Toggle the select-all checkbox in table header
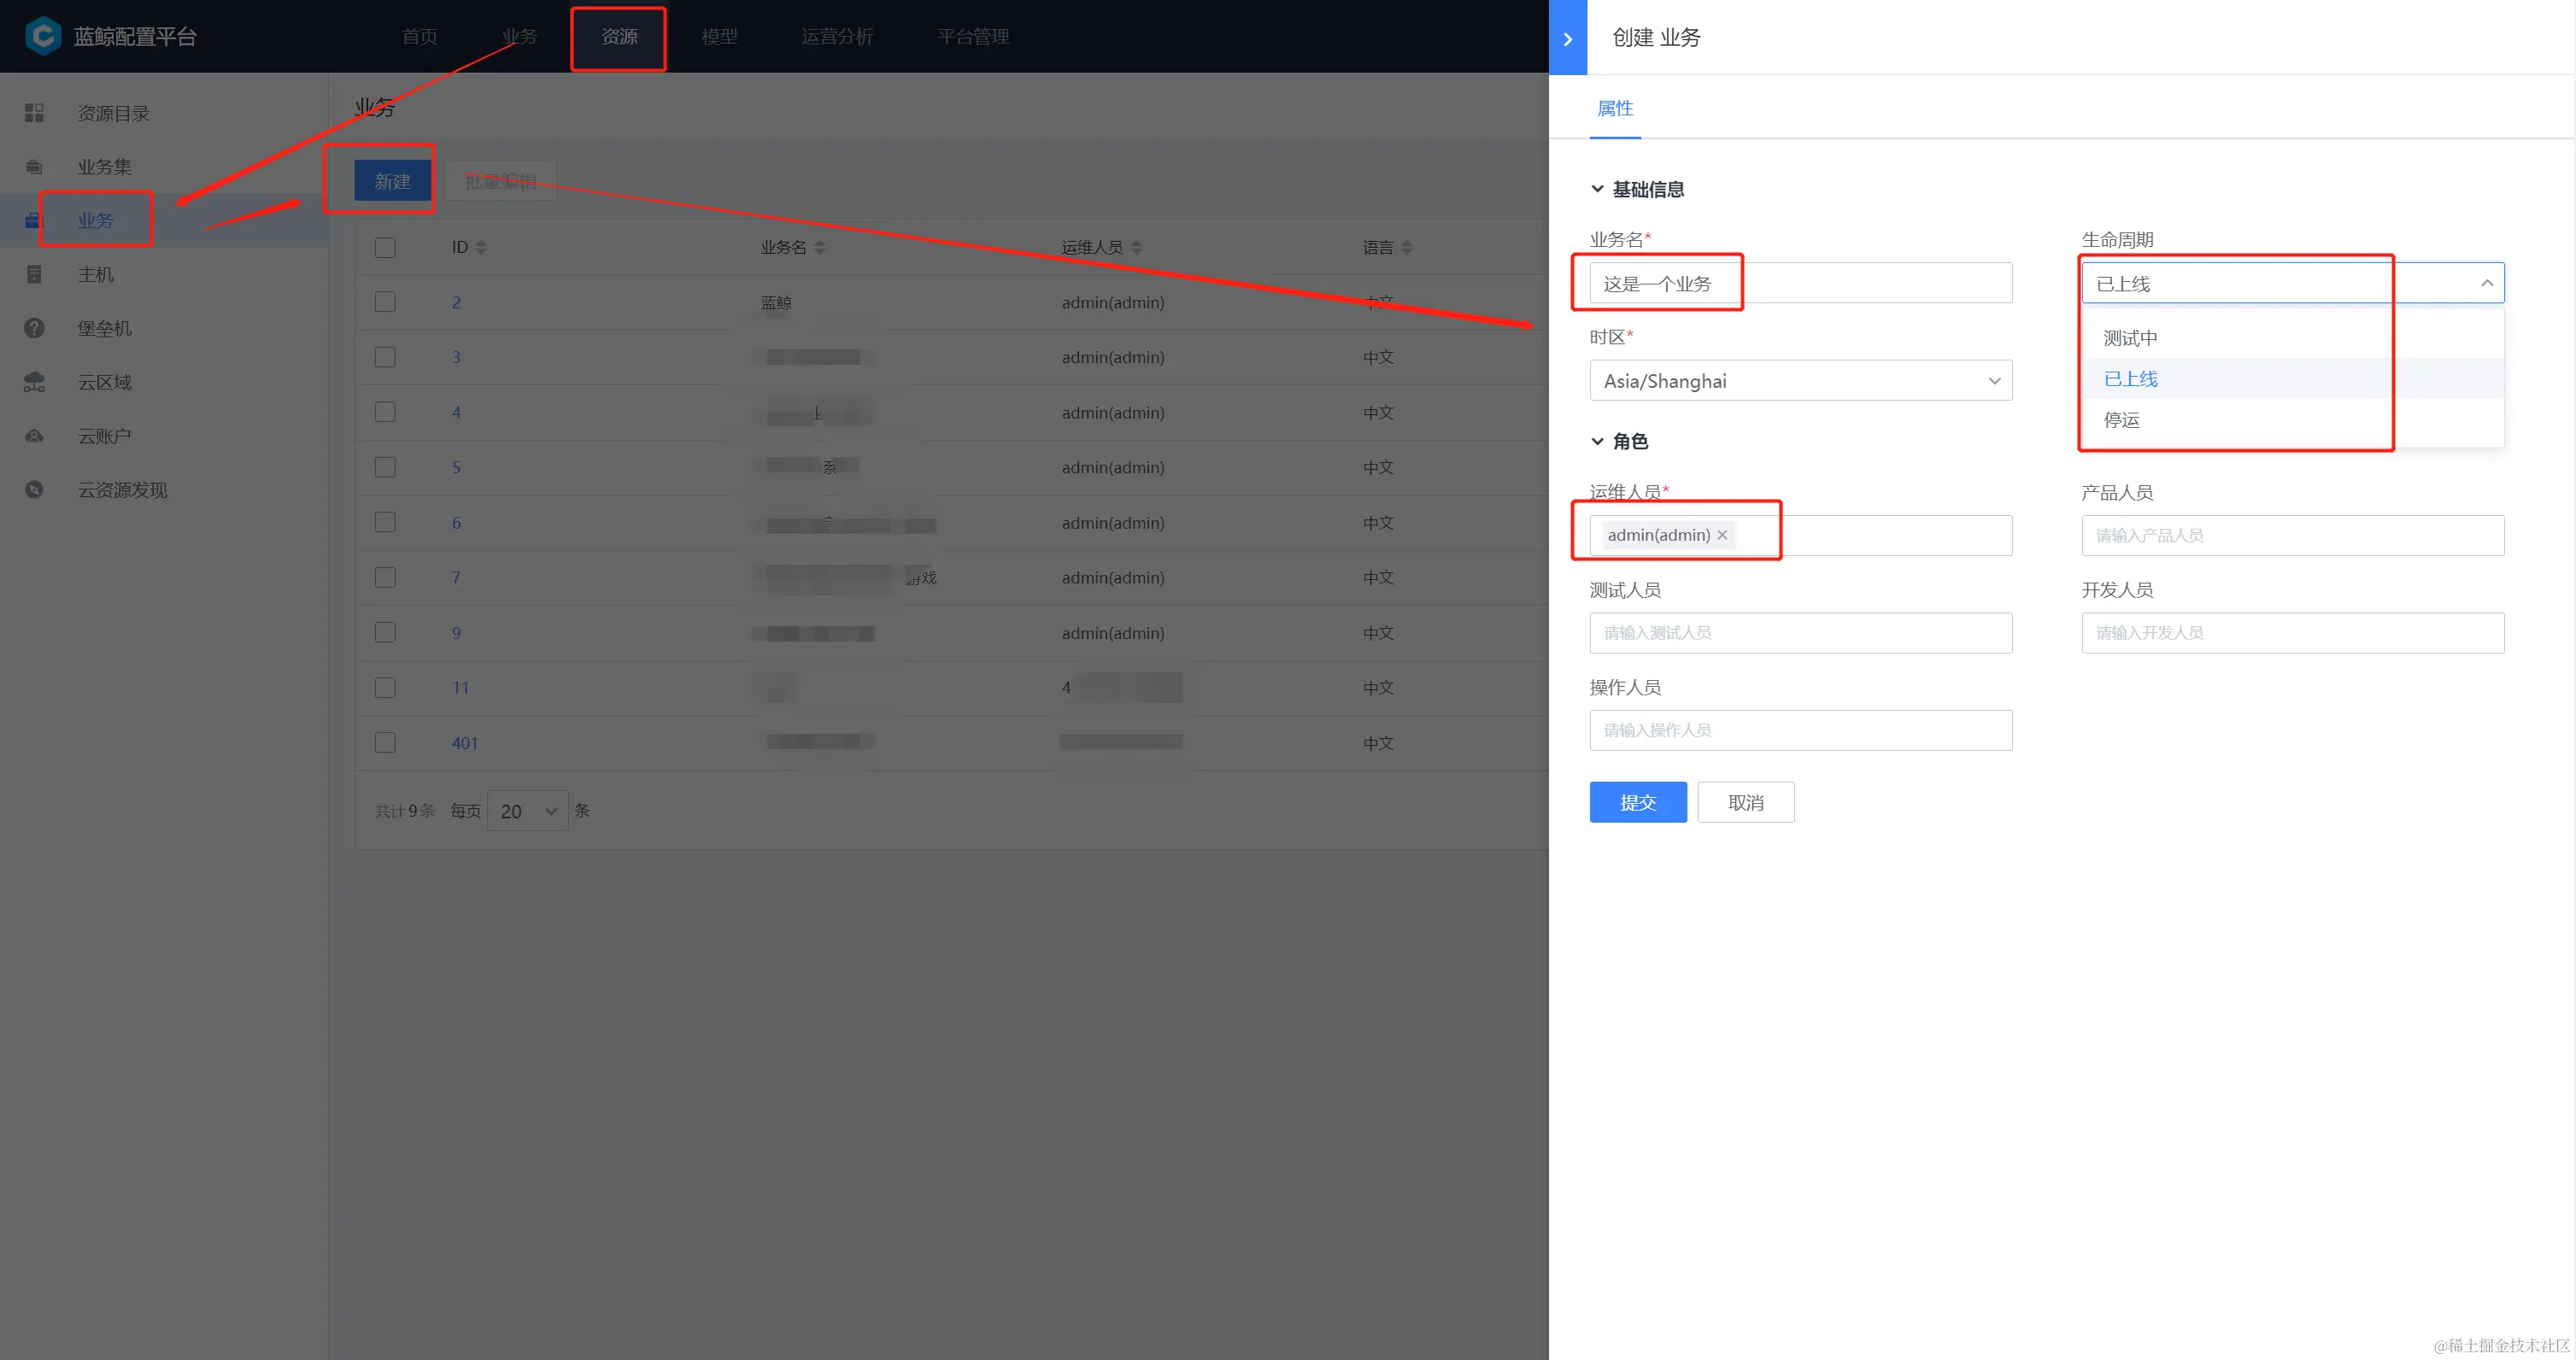 point(385,247)
